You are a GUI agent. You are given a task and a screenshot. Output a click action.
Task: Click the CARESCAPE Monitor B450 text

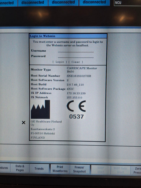coord(82,70)
